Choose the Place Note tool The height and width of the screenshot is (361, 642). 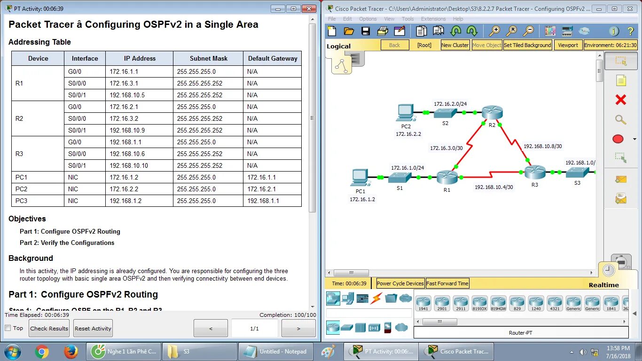click(x=621, y=80)
